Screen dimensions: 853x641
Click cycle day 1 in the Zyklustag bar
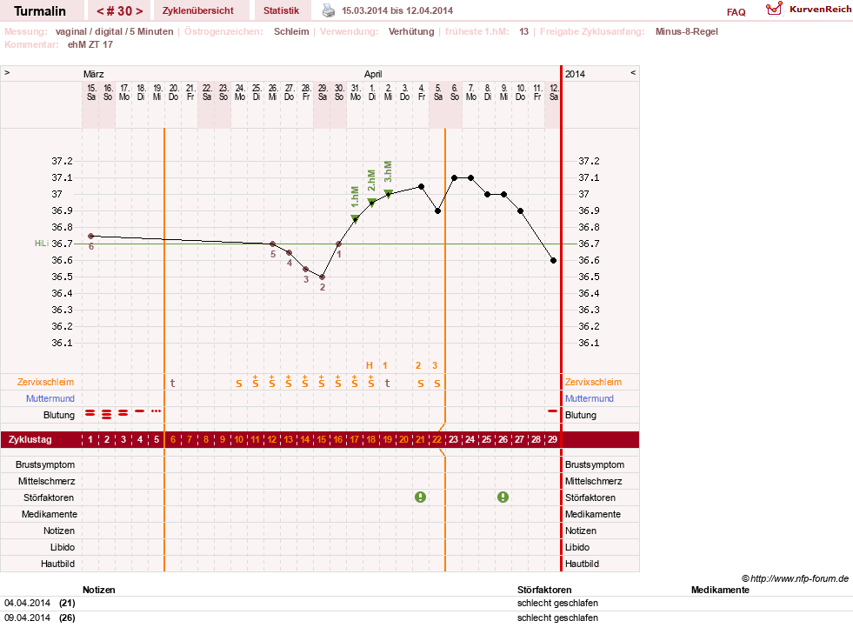pos(90,439)
